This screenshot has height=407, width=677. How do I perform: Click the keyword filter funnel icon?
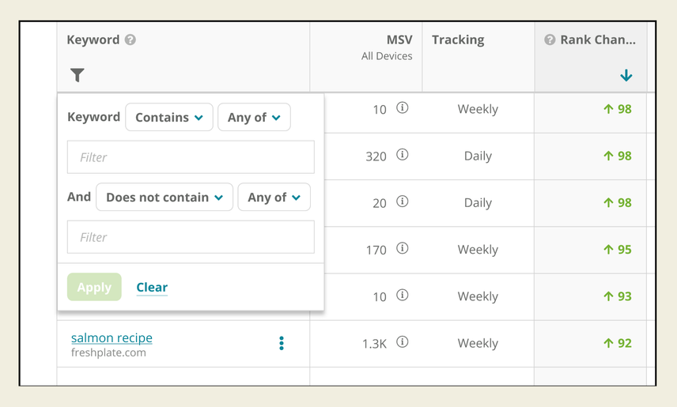77,75
